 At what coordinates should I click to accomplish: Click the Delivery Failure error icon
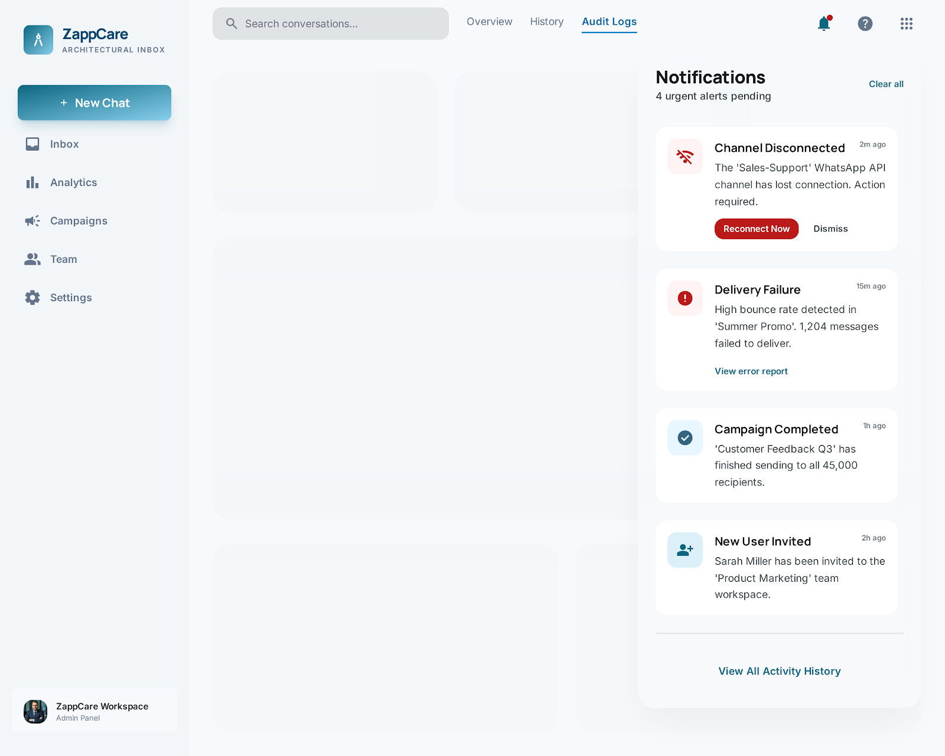click(x=685, y=298)
